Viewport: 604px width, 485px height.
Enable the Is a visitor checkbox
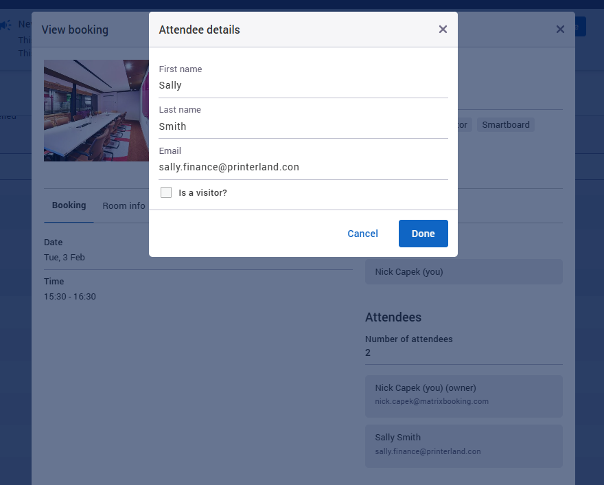click(x=165, y=192)
